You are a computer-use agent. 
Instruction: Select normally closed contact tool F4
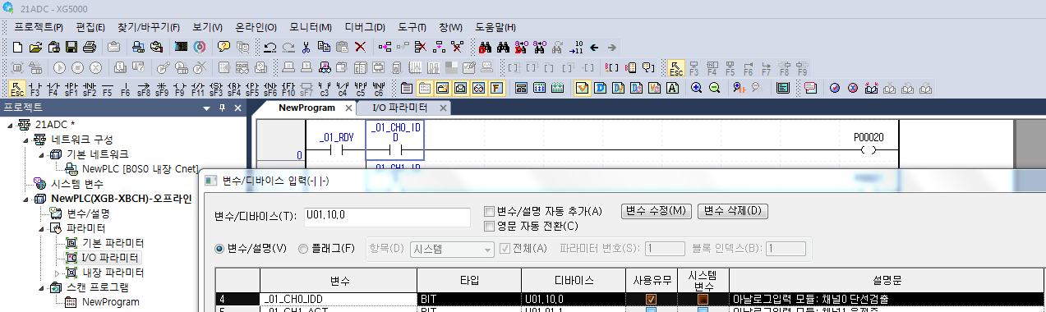[53, 88]
